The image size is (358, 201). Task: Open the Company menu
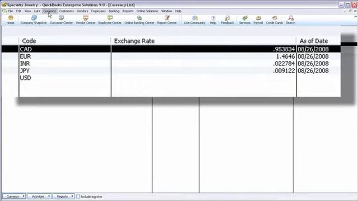point(50,11)
